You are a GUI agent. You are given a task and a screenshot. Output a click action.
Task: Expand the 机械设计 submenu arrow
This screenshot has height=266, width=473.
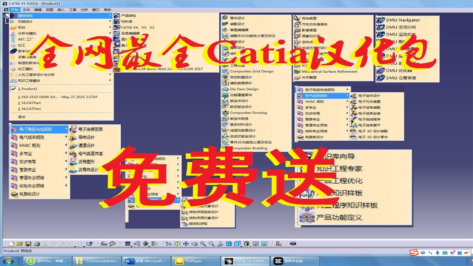coord(110,21)
